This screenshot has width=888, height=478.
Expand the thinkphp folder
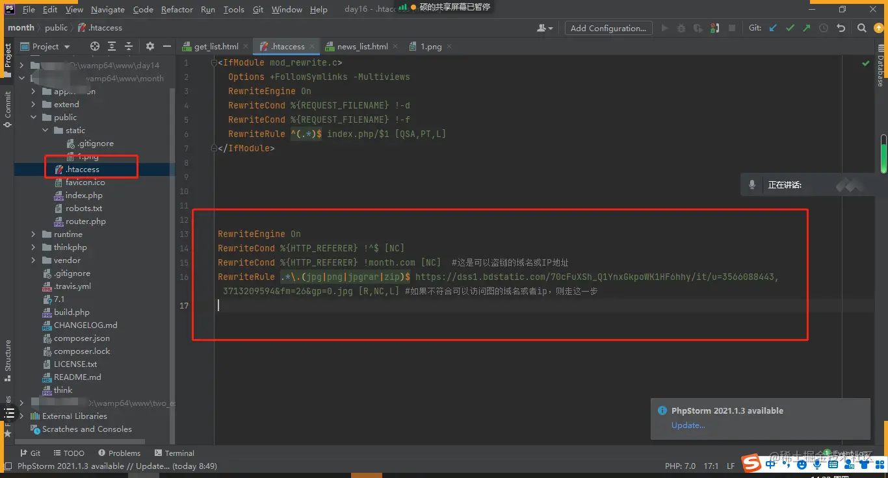pyautogui.click(x=34, y=247)
